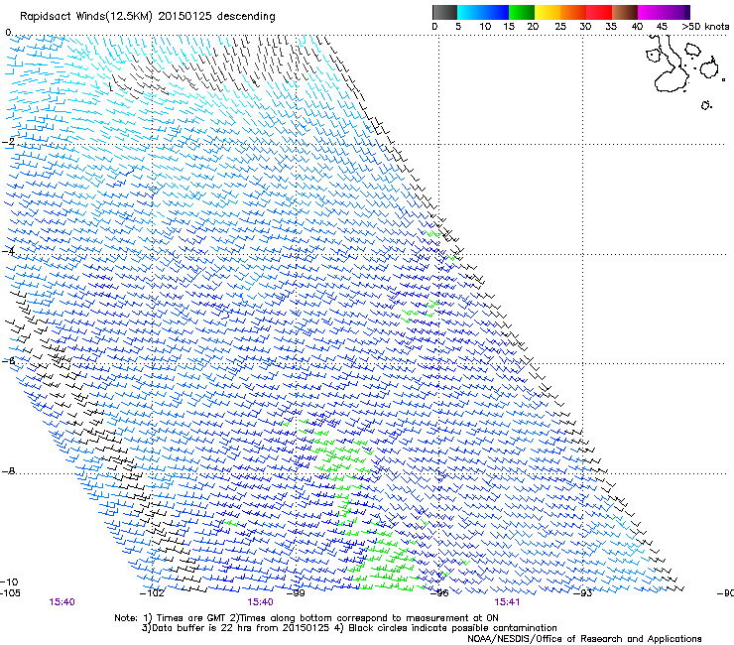Click the red 30-35 knots color segment

[x=599, y=12]
